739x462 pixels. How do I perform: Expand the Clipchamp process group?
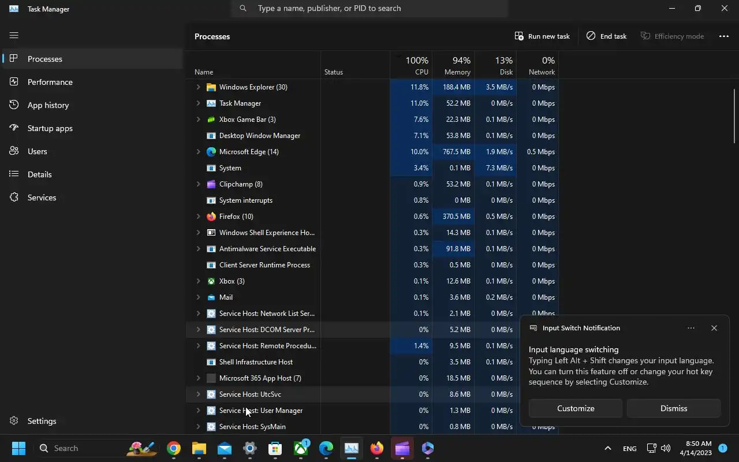198,184
